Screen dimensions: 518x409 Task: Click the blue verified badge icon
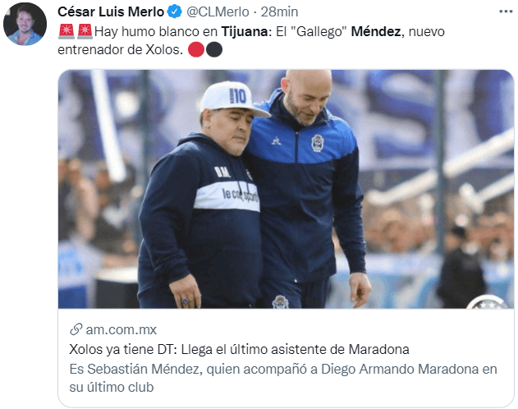(x=174, y=11)
